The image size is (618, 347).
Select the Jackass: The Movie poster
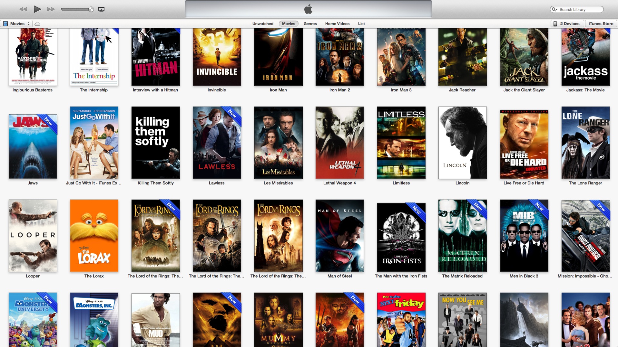(586, 57)
